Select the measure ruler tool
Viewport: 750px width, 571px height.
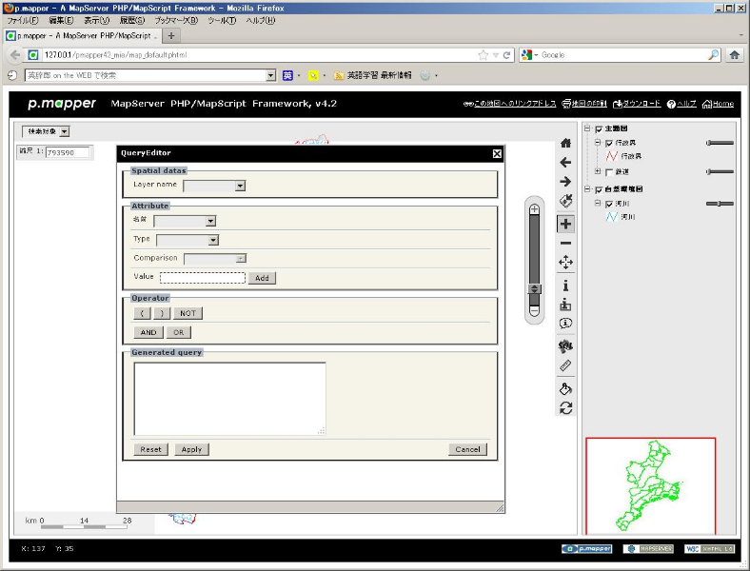click(565, 365)
